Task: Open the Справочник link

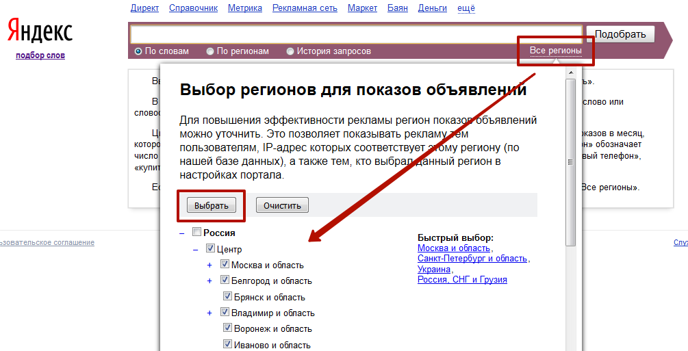Action: pos(194,8)
